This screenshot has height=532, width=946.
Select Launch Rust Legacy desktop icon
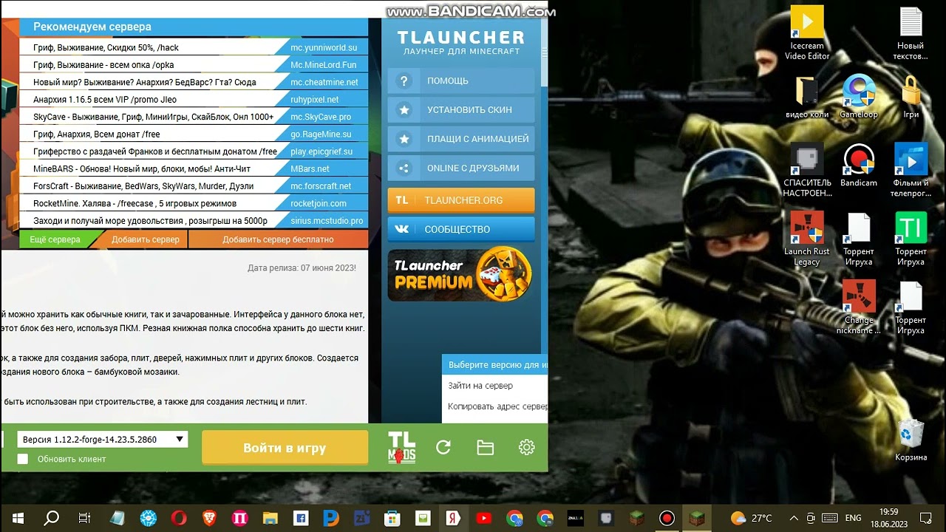(x=807, y=239)
